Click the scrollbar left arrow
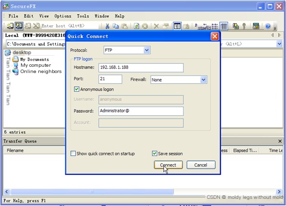This screenshot has height=206, width=286. (x=7, y=192)
